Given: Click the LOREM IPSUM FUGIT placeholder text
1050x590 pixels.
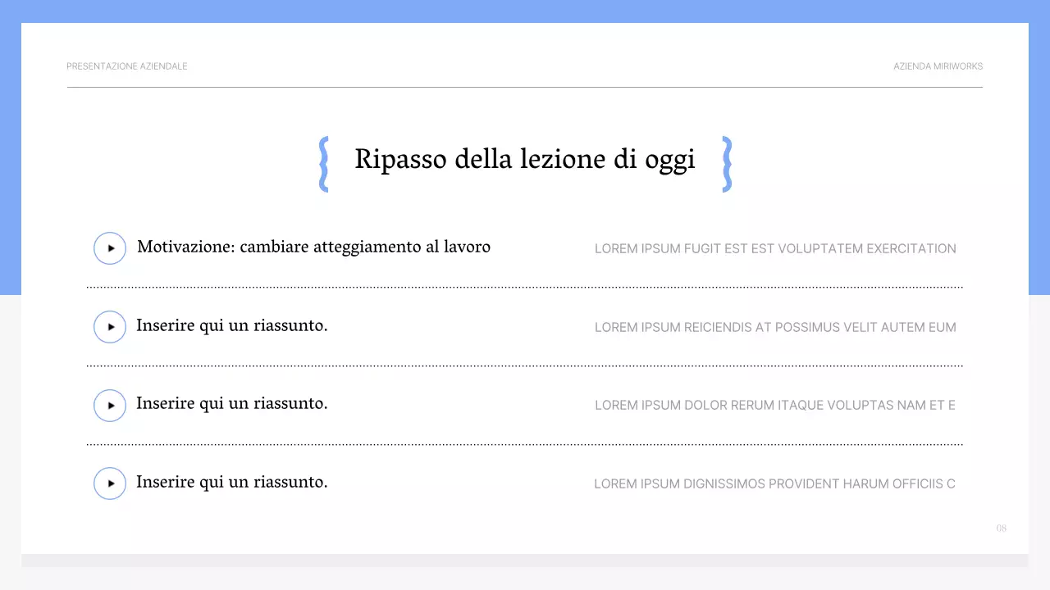Looking at the screenshot, I should [x=775, y=248].
